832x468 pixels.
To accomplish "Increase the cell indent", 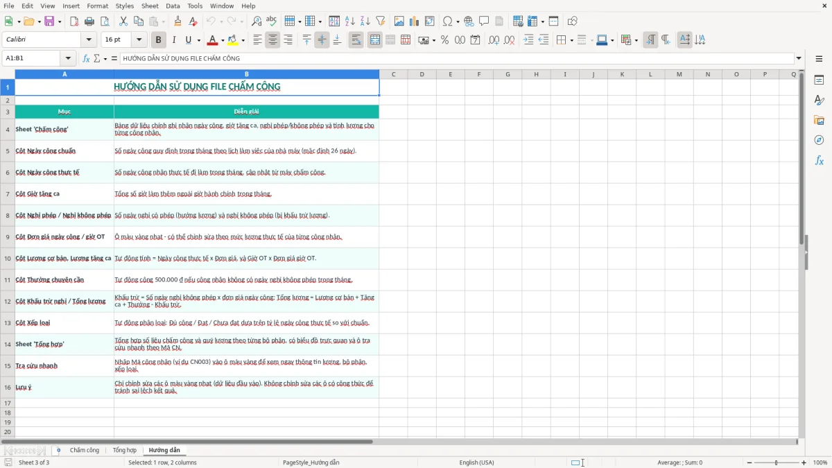I will [528, 40].
